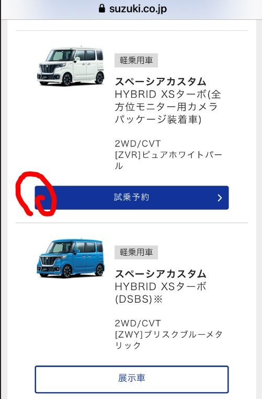The width and height of the screenshot is (262, 399).
Task: Click the [ZWY]ブリスクブルーメタリック color label
Action: coord(168,339)
